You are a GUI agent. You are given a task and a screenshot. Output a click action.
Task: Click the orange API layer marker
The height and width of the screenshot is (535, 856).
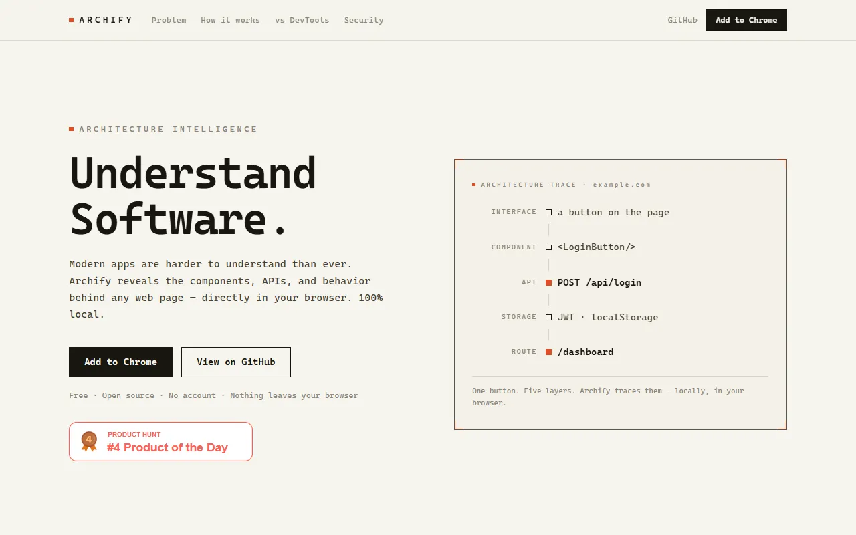(x=548, y=282)
